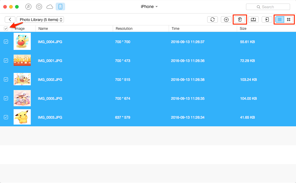Click the time 2016-09-13 11:26:36
Screen dimensions: 296x183
188,61
